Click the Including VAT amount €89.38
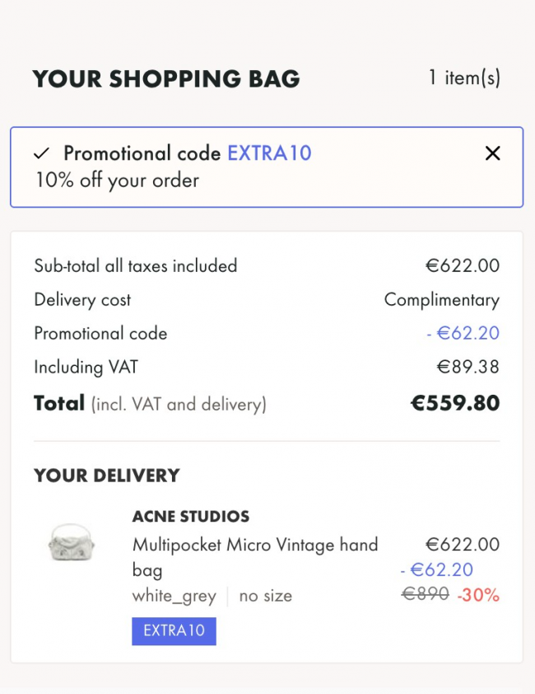 click(468, 368)
